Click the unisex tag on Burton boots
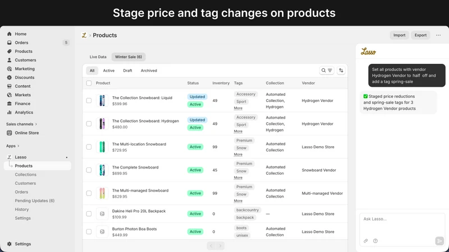This screenshot has width=449, height=252. [x=242, y=235]
